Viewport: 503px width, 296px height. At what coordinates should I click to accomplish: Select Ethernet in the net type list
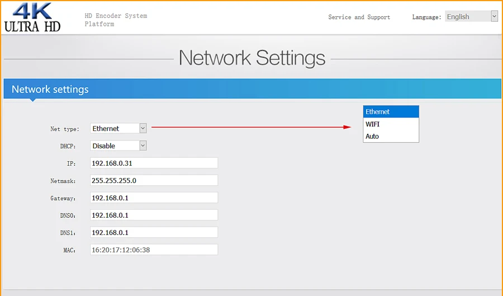pyautogui.click(x=391, y=112)
